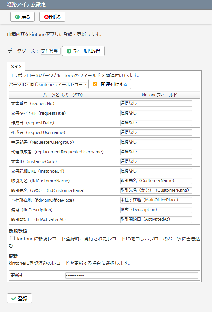Click the 取引先名（fidCustomerName）cell
This screenshot has width=212, height=312.
63,181
